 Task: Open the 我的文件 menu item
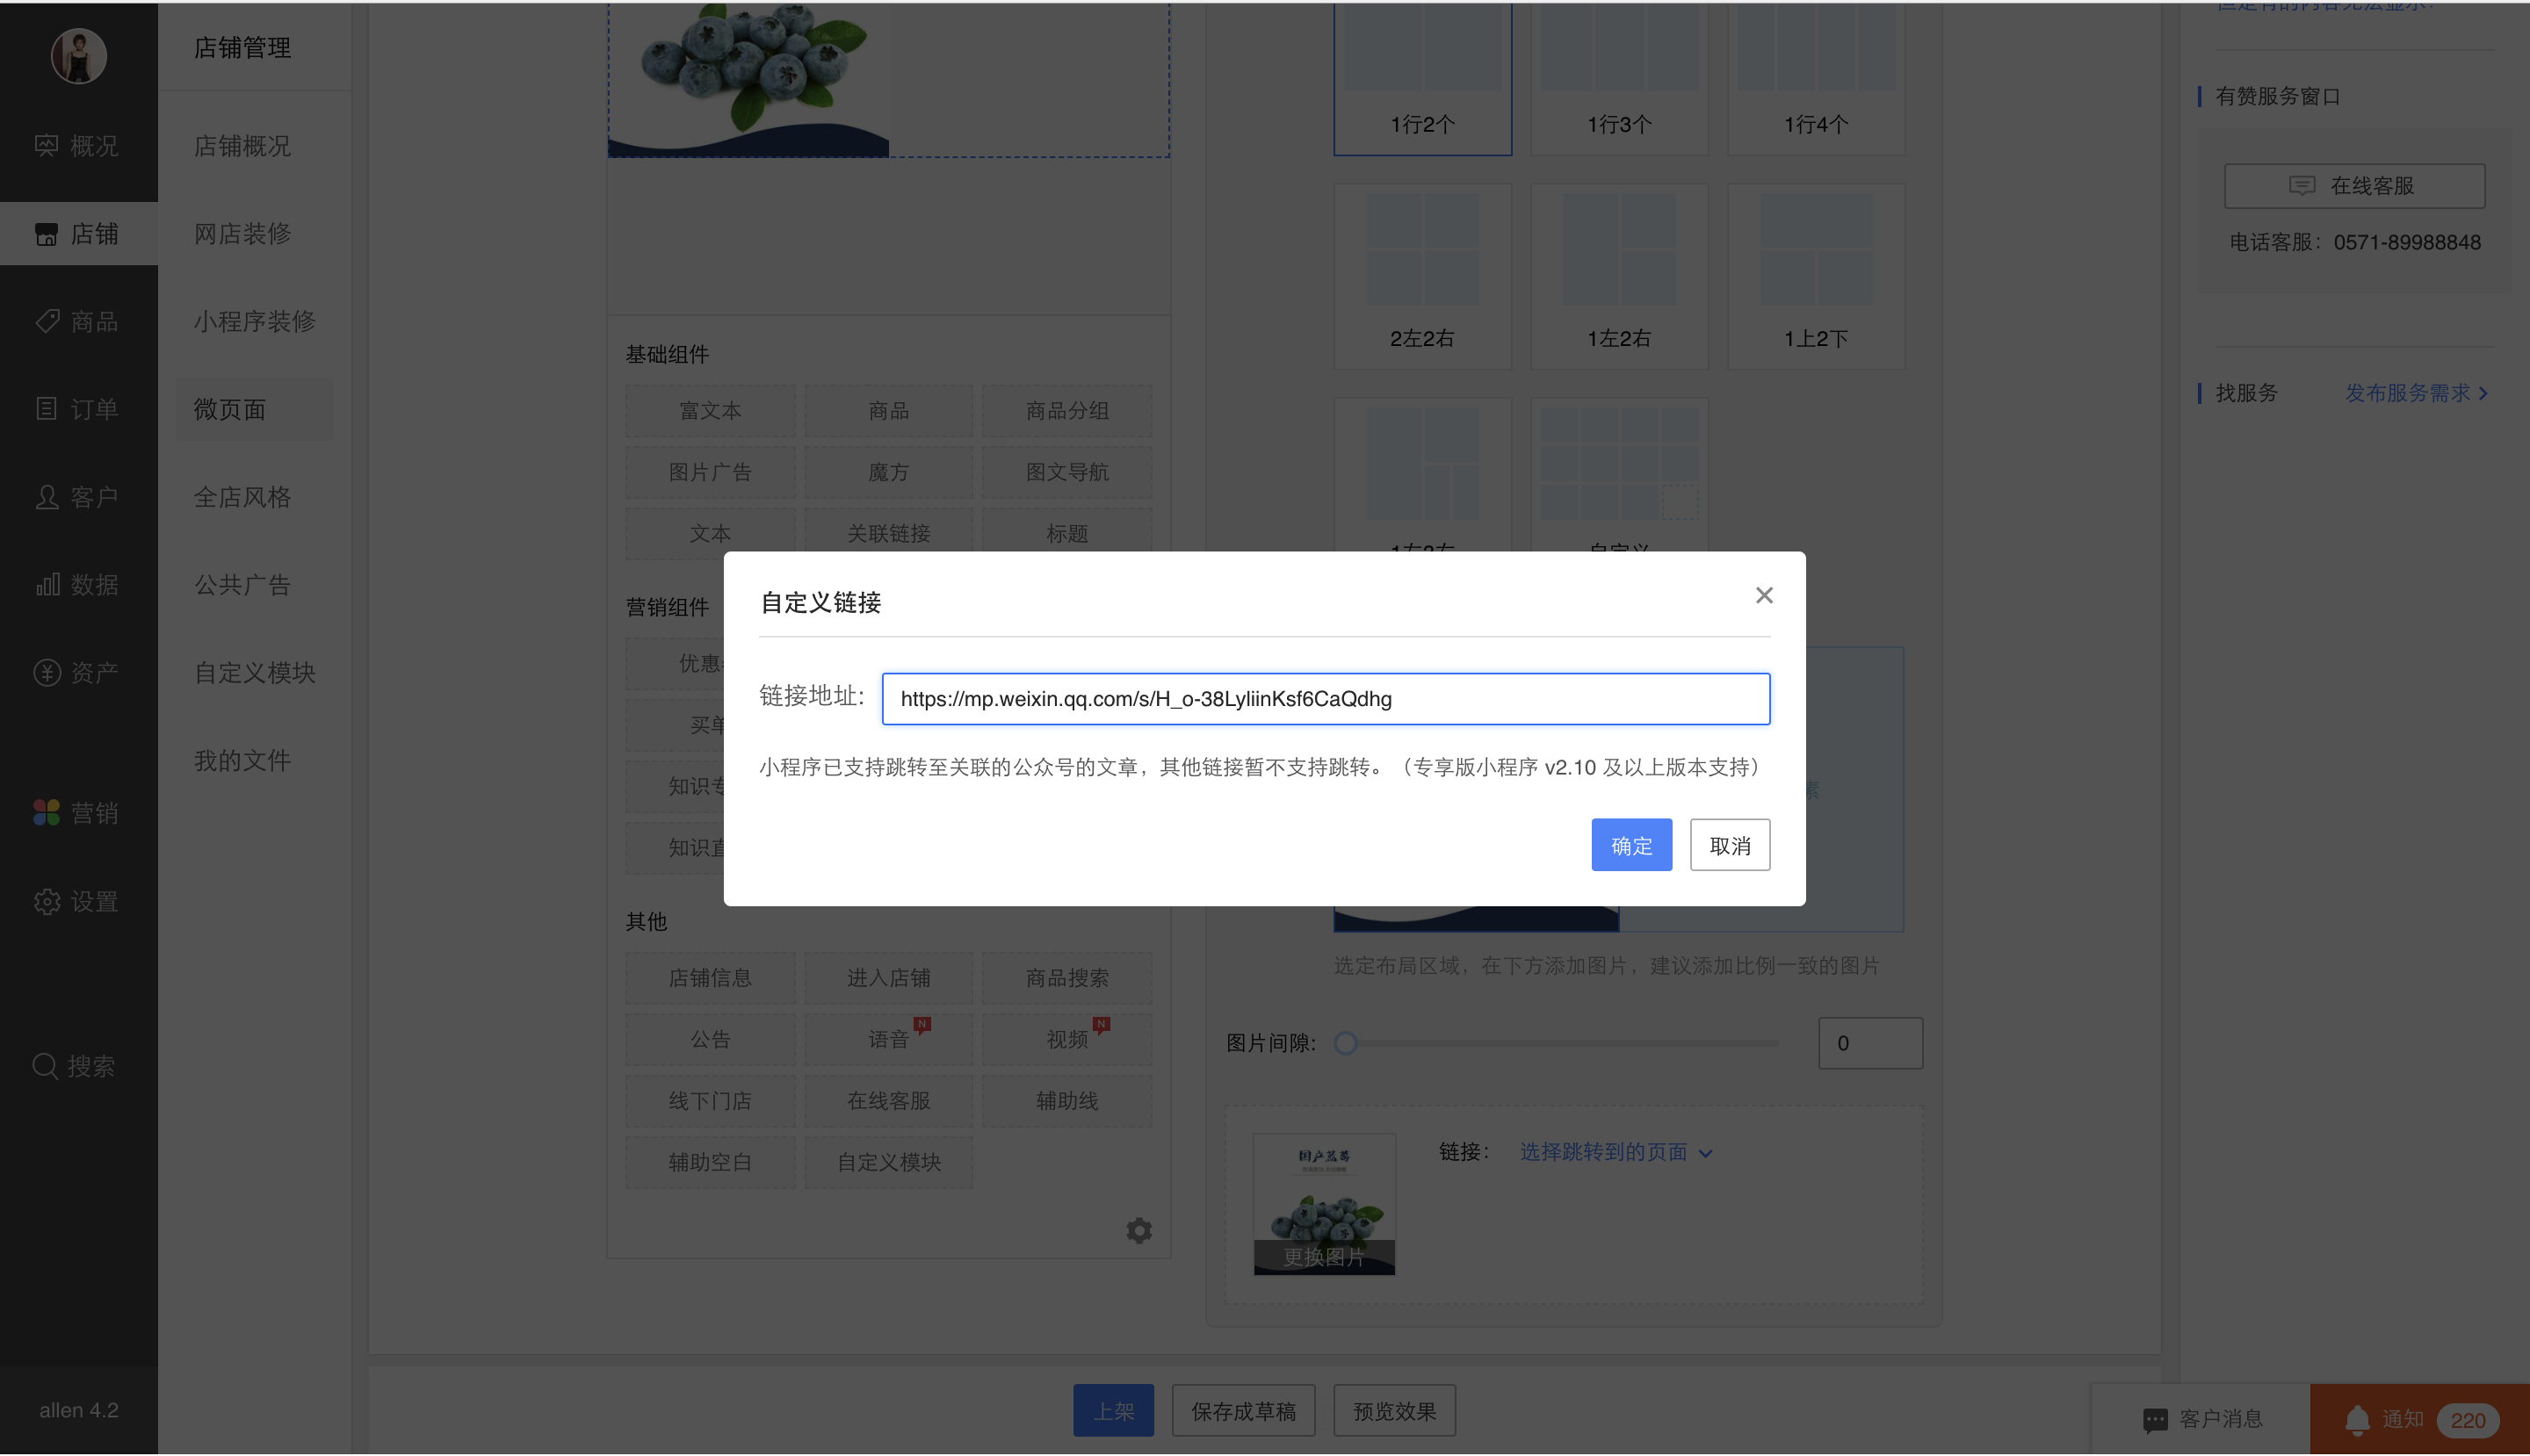pos(242,760)
